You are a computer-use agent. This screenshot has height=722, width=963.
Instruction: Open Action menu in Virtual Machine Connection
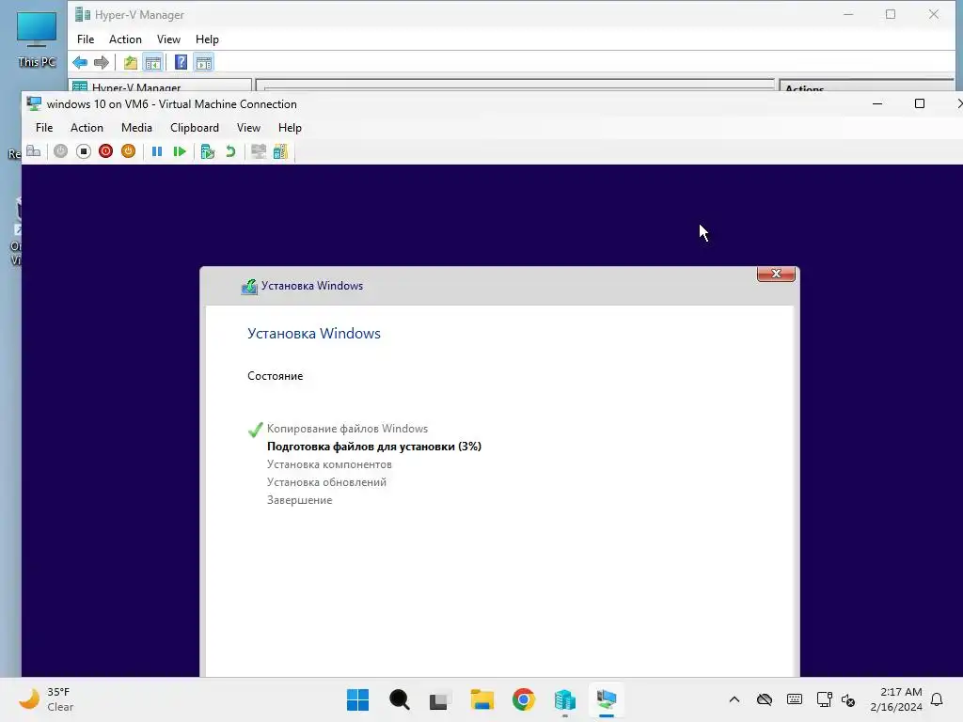87,128
